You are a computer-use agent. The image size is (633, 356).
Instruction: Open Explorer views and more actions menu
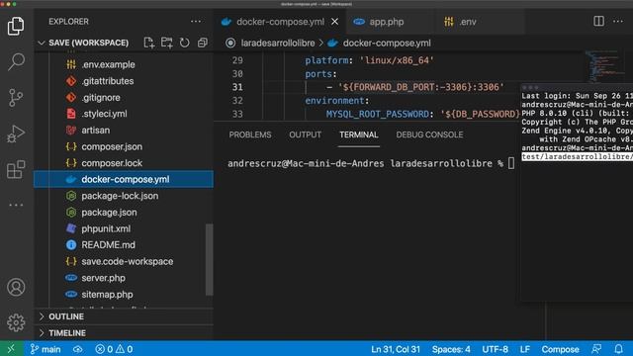pyautogui.click(x=196, y=22)
